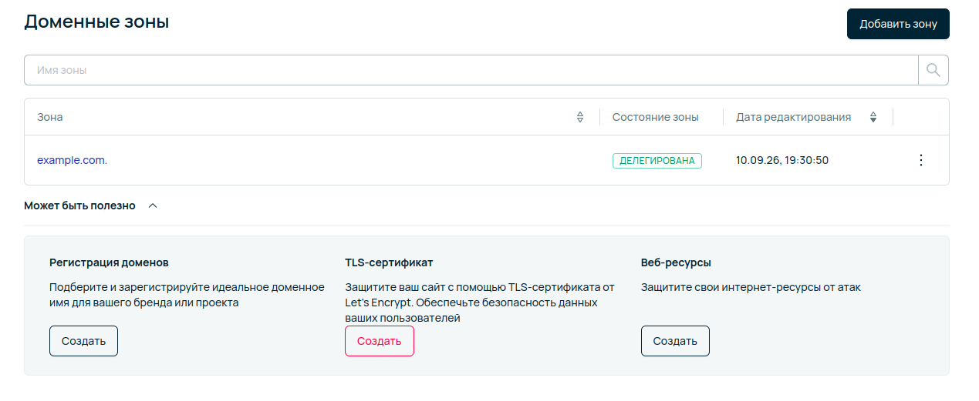Focus the Имя зоны search field

click(471, 70)
